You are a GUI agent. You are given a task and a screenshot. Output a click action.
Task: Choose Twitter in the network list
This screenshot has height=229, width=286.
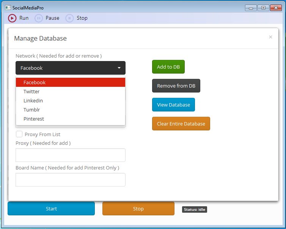point(71,91)
